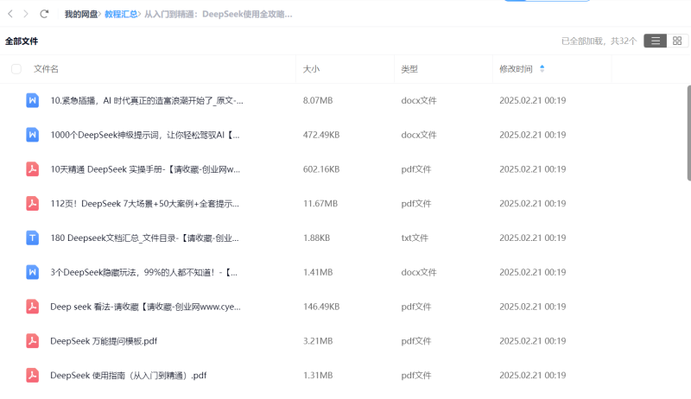
Task: Open file Deep seek 看法-请收藏
Action: click(x=145, y=307)
